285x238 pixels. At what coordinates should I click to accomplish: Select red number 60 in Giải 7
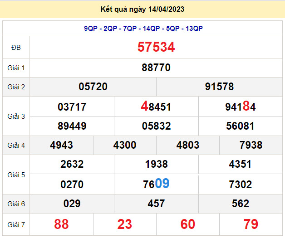click(188, 224)
